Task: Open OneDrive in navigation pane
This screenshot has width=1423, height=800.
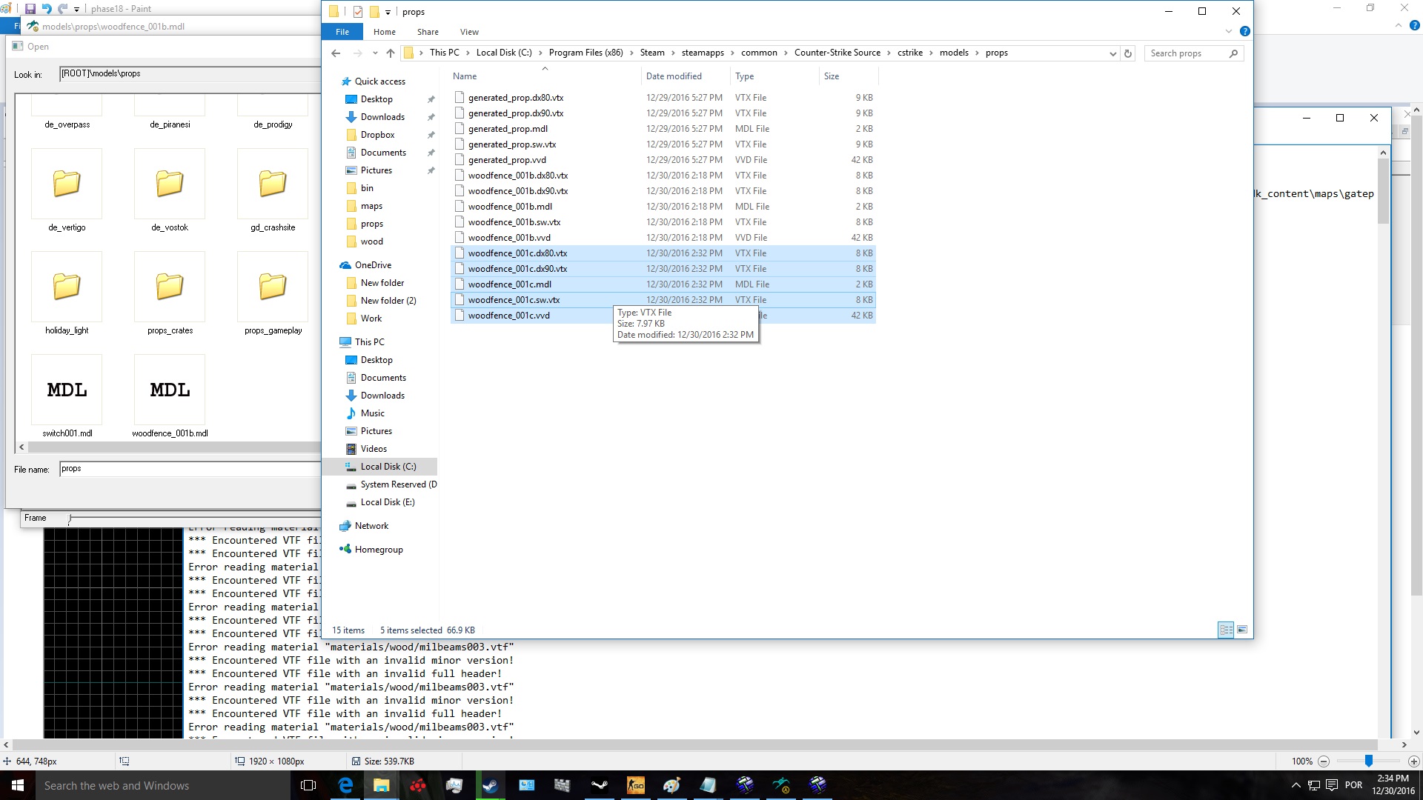Action: pyautogui.click(x=373, y=265)
